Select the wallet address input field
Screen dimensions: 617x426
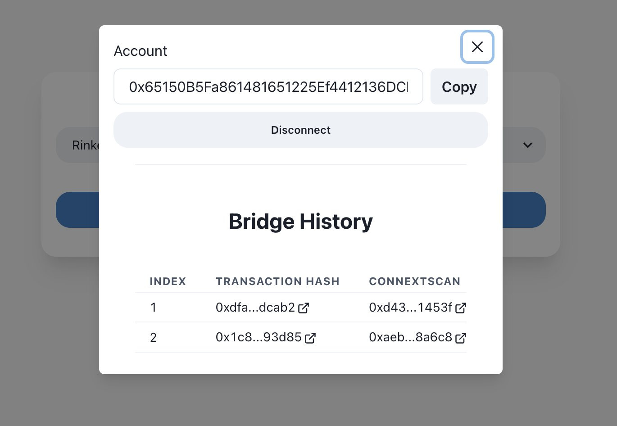268,86
